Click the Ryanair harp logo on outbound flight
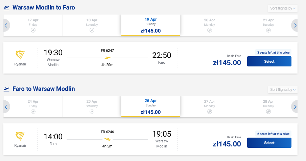 [20, 55]
